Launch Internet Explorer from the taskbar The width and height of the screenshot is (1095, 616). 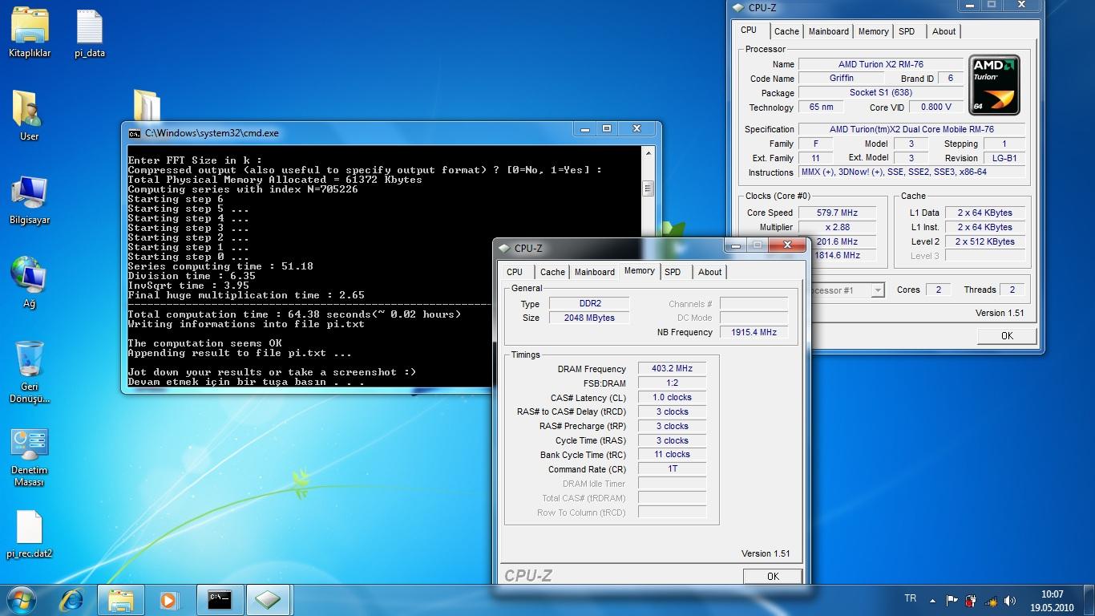(72, 600)
